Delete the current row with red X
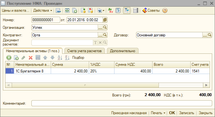Viewport: 215px width, 117px height. tap(30, 58)
